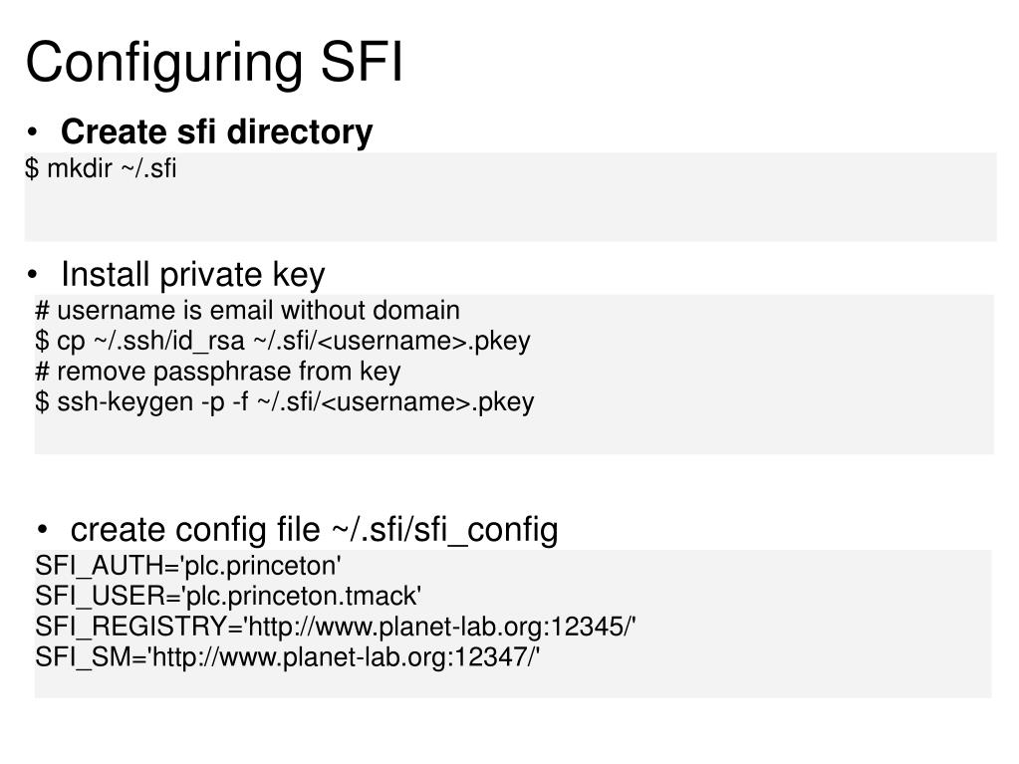Click the 'Configuring SFI' slide title
The width and height of the screenshot is (1019, 764).
214,64
